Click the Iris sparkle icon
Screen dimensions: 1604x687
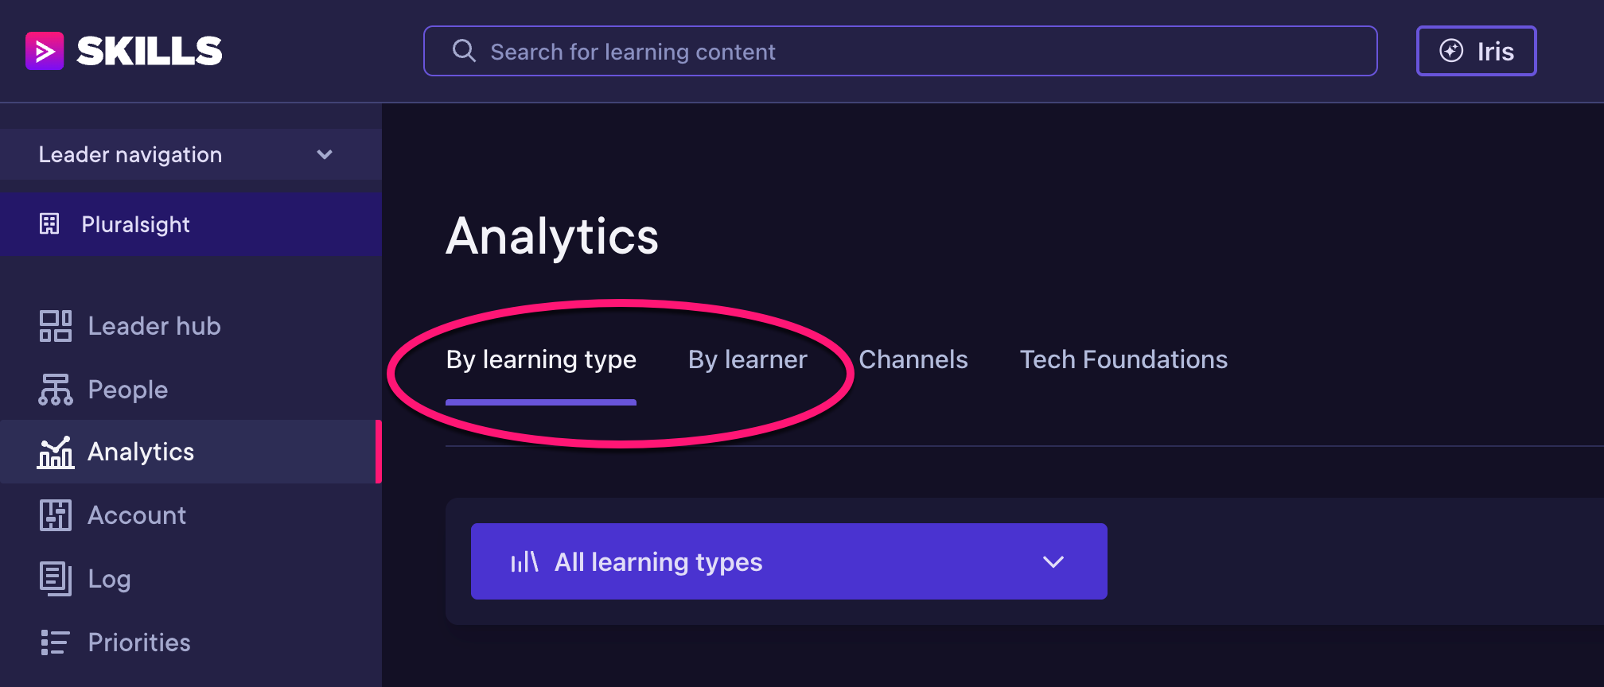point(1451,51)
